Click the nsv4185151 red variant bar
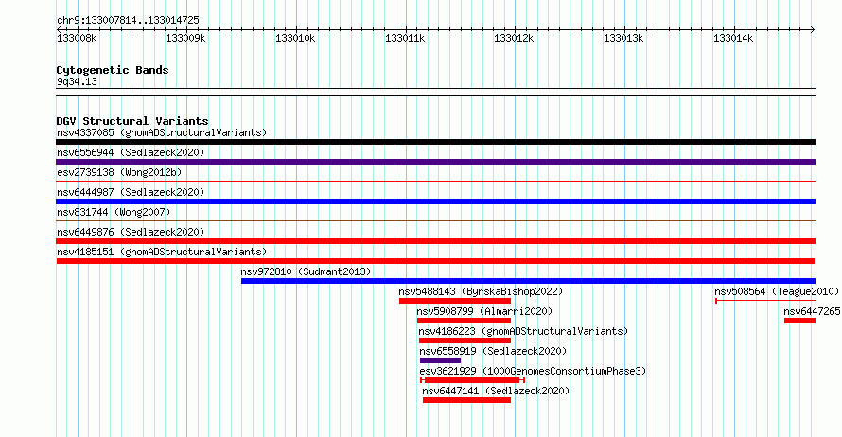 pyautogui.click(x=435, y=261)
